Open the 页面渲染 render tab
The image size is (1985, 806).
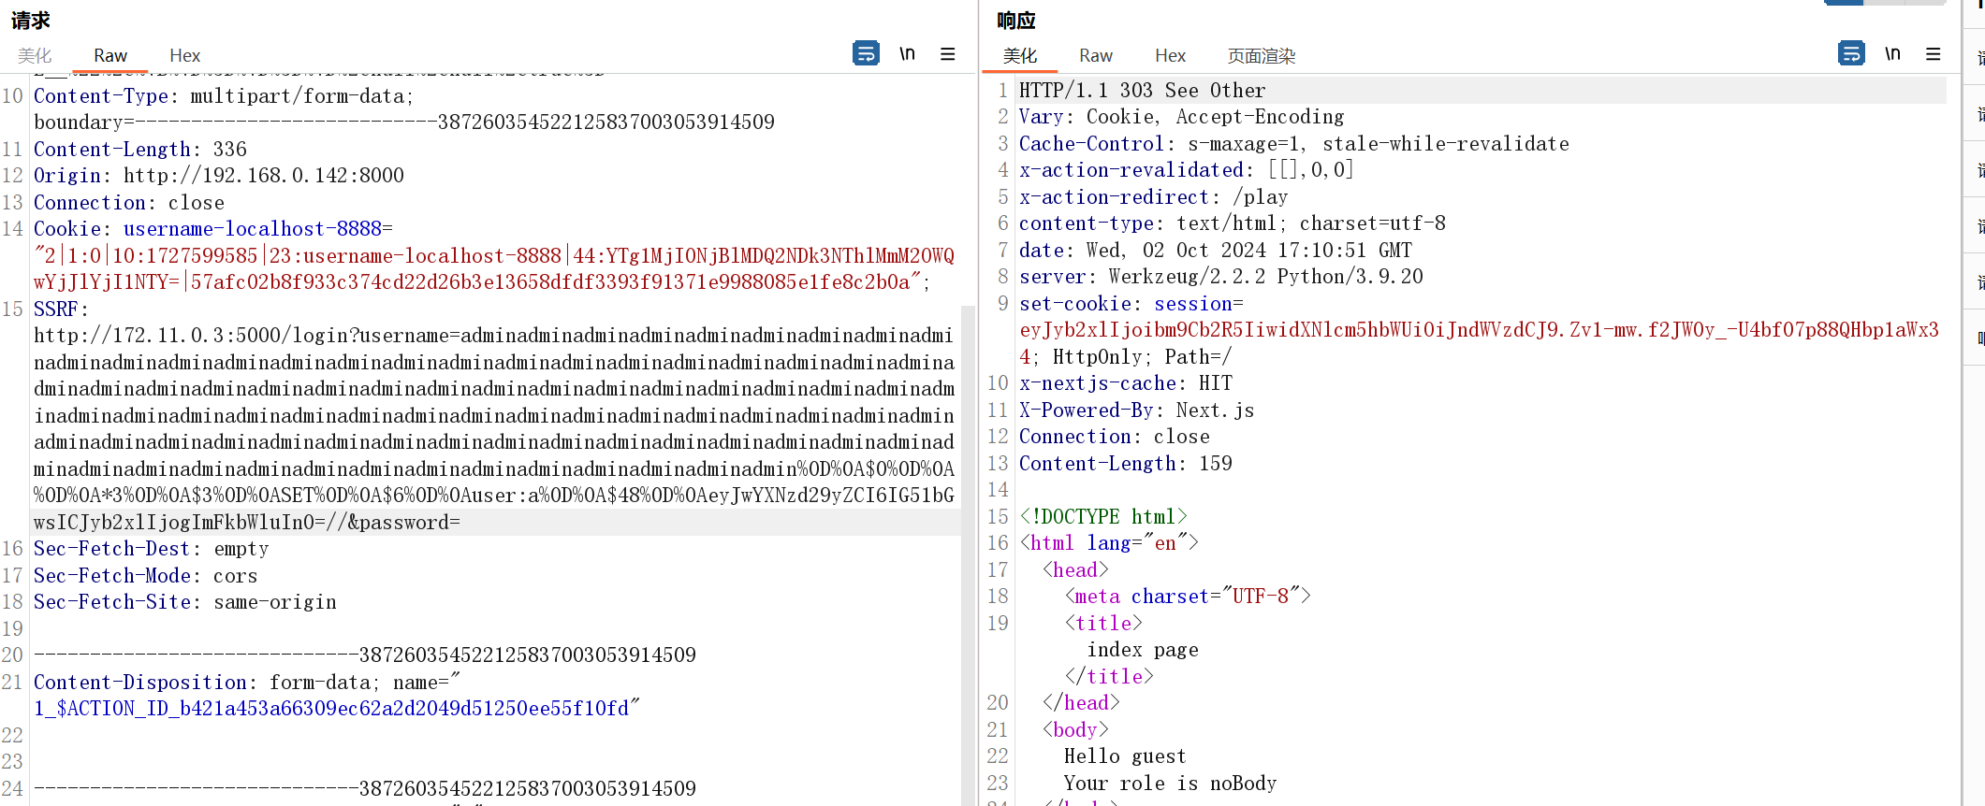tap(1262, 55)
